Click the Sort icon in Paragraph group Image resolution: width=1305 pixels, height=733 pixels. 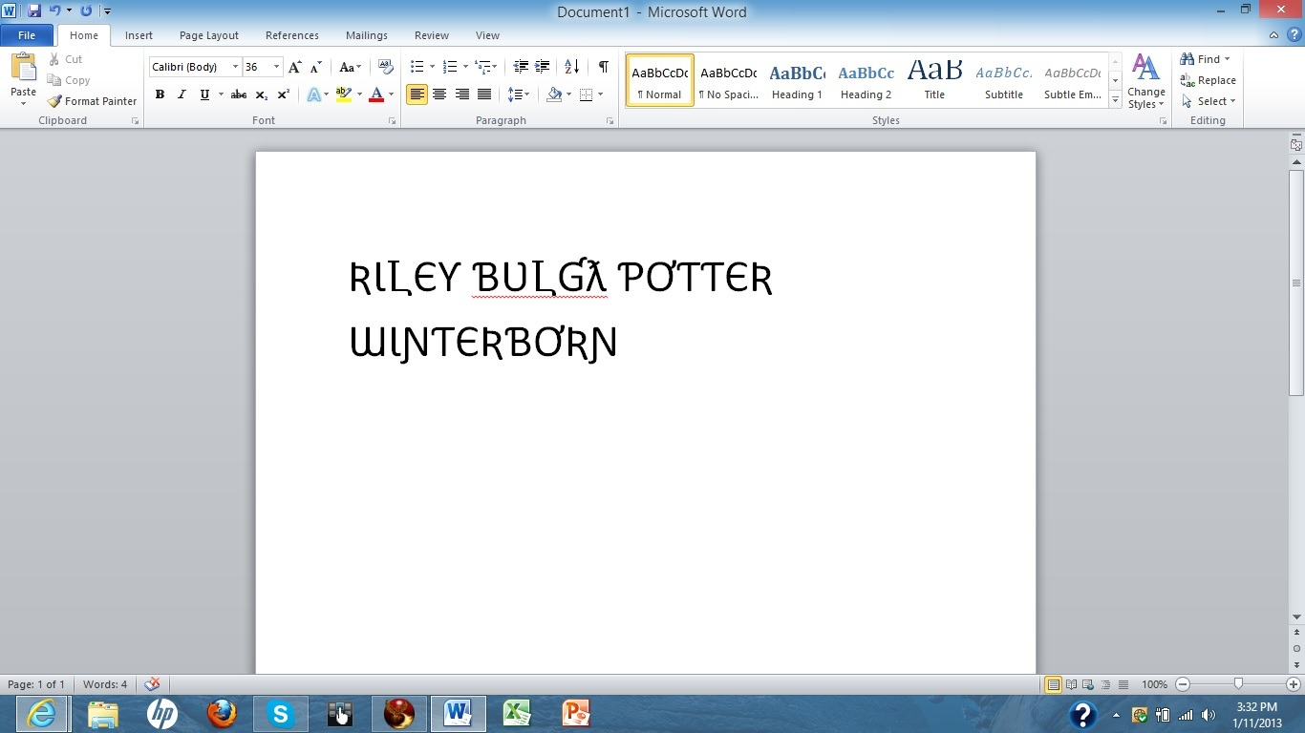571,67
